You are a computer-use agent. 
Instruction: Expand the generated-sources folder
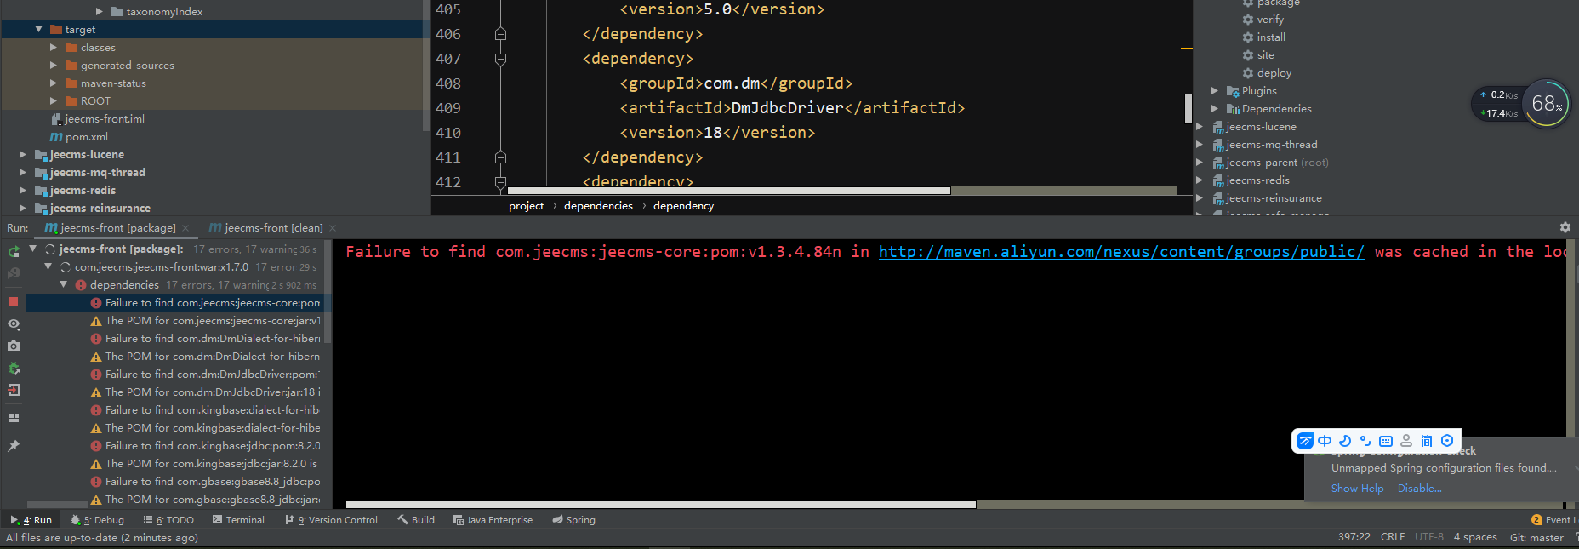click(x=54, y=65)
